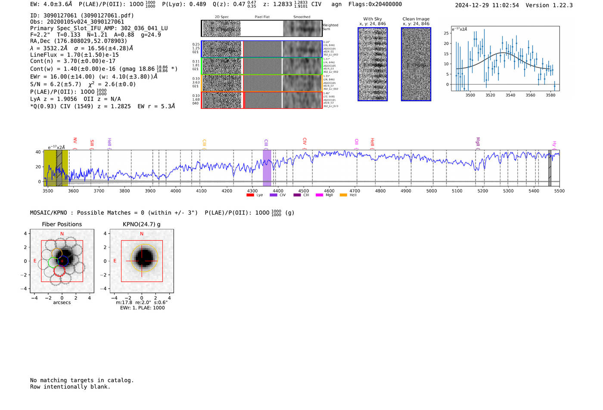Click the magenta MgII legend swatch
Image resolution: width=603 pixels, height=410 pixels.
tap(320, 195)
